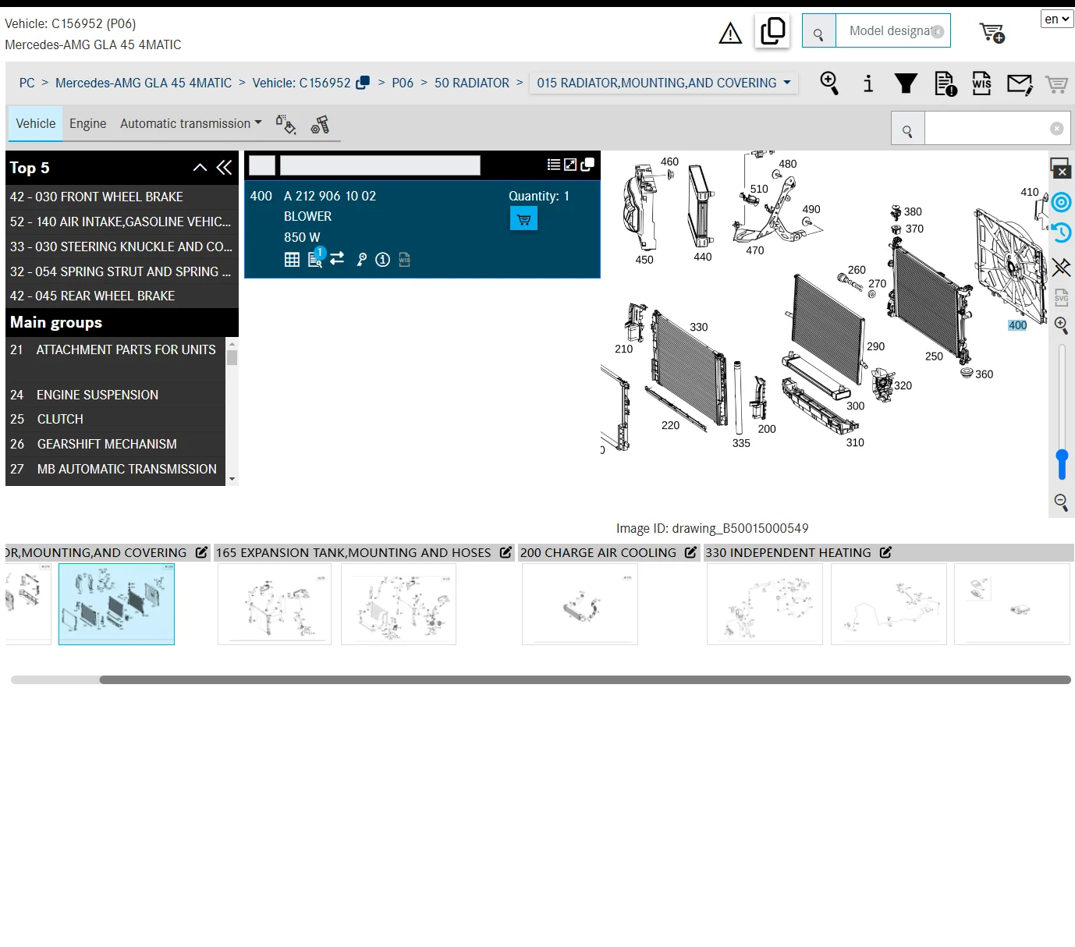This screenshot has width=1075, height=947.
Task: Select main group 26 GEARSHIFT MECHANISM
Action: 115,444
